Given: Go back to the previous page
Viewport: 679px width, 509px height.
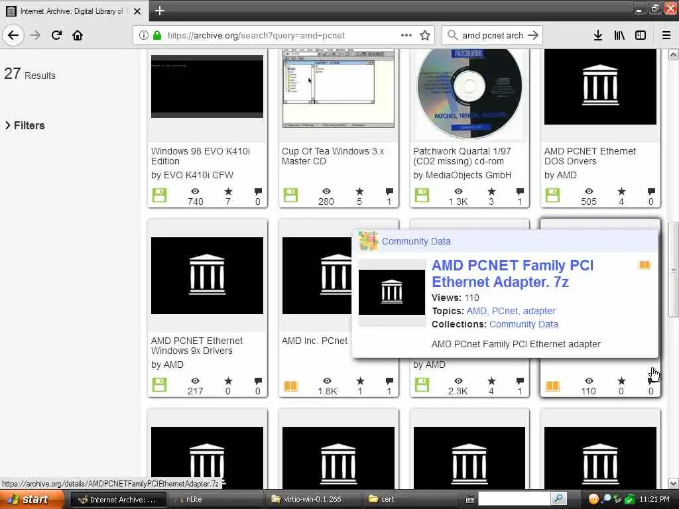Looking at the screenshot, I should (x=13, y=35).
